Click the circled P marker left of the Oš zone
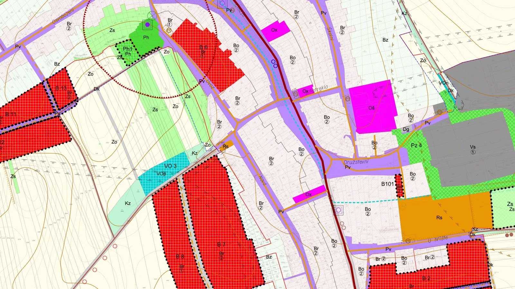Viewport: 515px width, 289px height. click(348, 99)
